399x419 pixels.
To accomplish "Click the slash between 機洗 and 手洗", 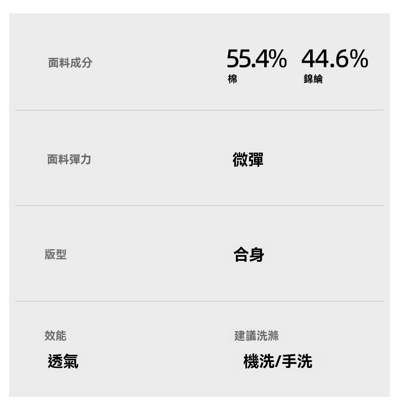I will pyautogui.click(x=277, y=362).
